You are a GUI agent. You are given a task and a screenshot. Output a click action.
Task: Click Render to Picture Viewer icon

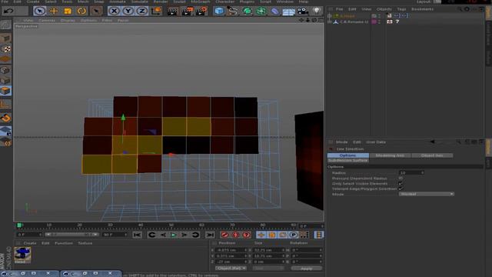(188, 11)
